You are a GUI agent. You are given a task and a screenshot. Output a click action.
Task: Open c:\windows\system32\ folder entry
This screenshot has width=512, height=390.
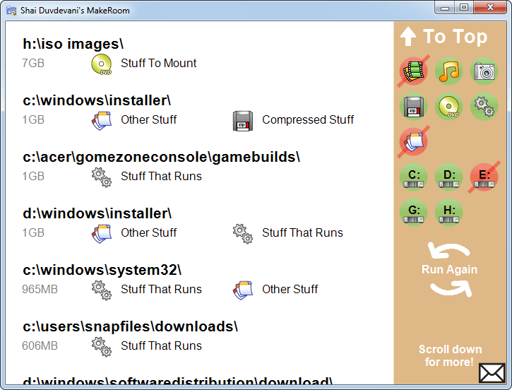coord(102,270)
